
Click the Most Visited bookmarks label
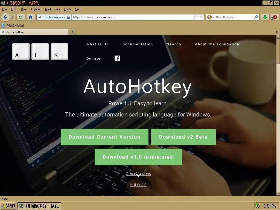[x=15, y=25]
